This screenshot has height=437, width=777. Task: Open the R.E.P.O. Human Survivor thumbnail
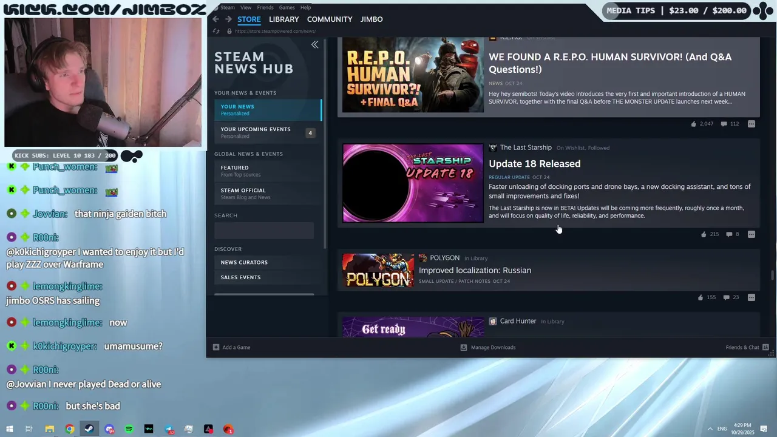pyautogui.click(x=413, y=75)
